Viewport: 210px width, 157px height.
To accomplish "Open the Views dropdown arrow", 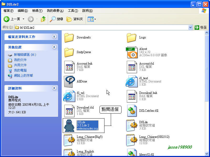I will [x=95, y=19].
